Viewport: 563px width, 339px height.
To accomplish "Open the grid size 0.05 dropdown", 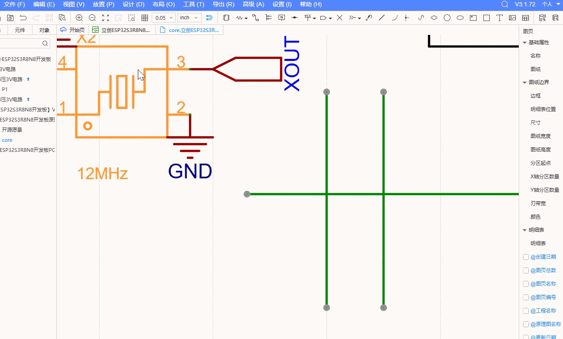I will pos(163,18).
